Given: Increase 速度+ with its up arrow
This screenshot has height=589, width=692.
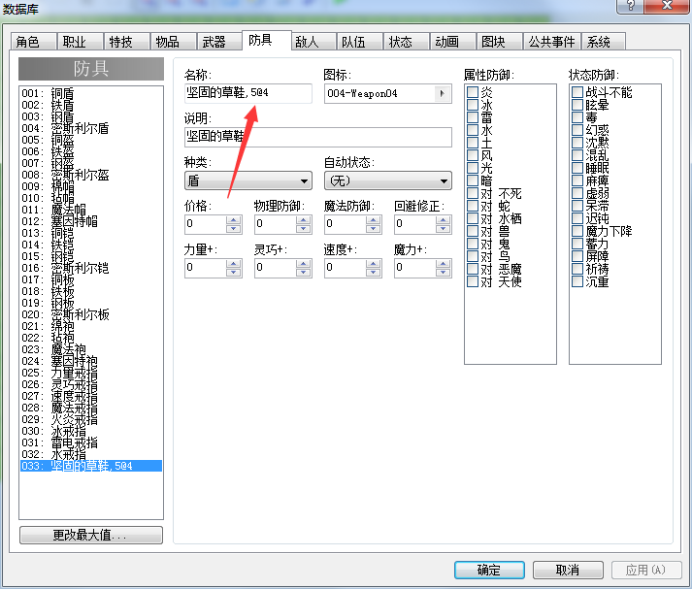Looking at the screenshot, I should tap(374, 263).
